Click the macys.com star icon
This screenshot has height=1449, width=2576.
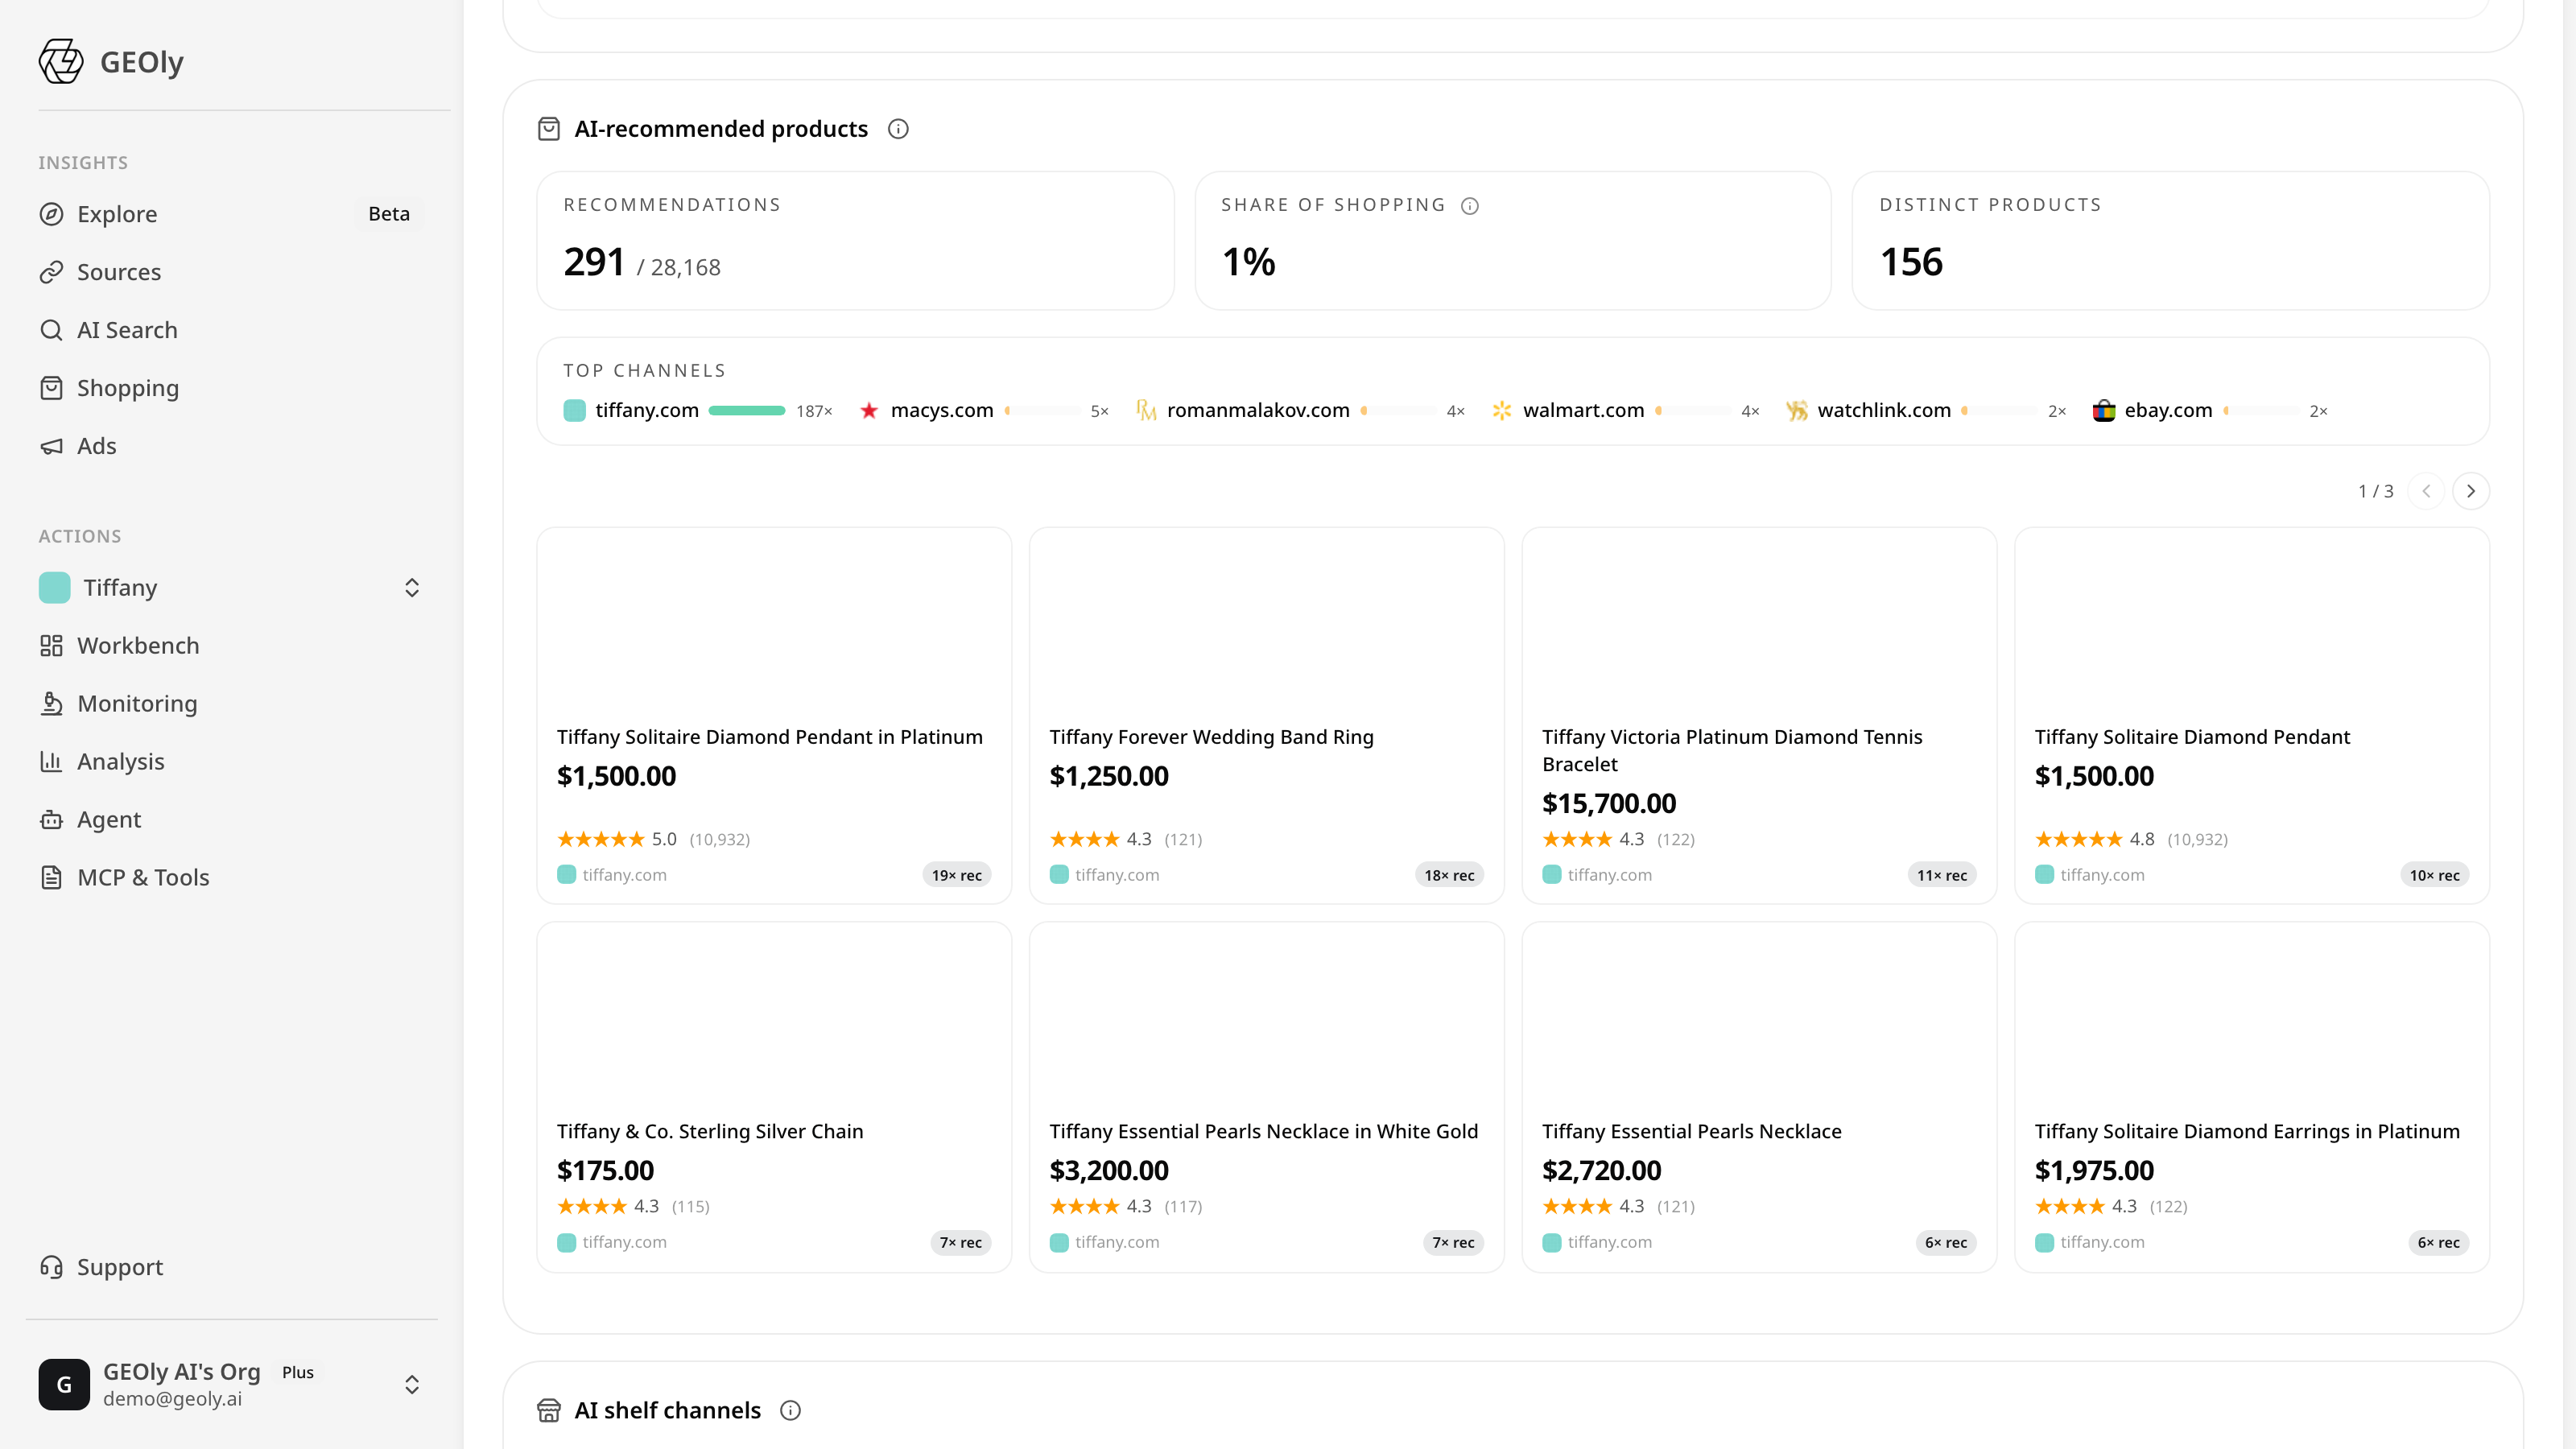(x=869, y=410)
